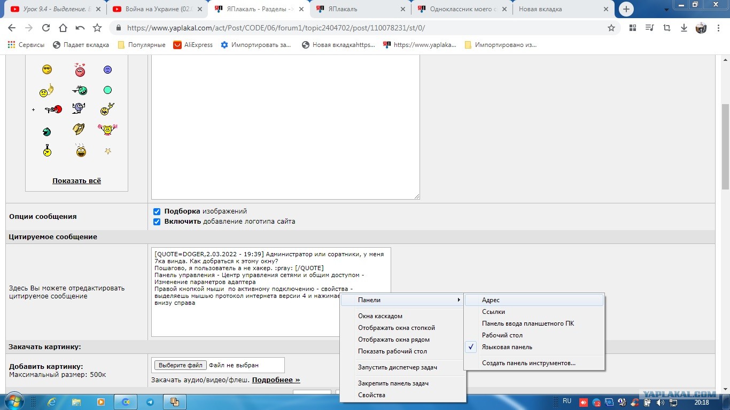Open the AliExpress bookmark

pyautogui.click(x=193, y=45)
